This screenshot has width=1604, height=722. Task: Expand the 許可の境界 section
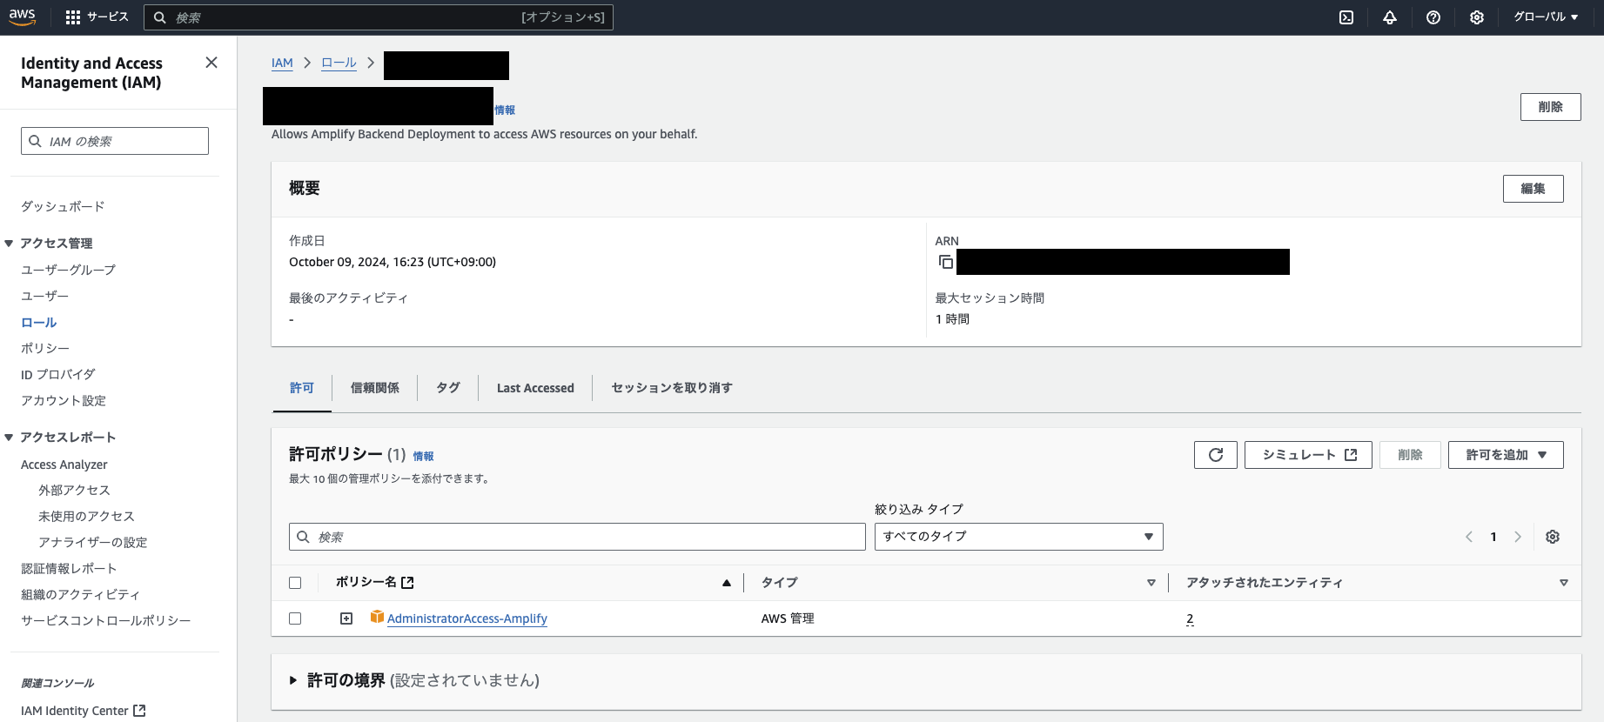pyautogui.click(x=293, y=680)
